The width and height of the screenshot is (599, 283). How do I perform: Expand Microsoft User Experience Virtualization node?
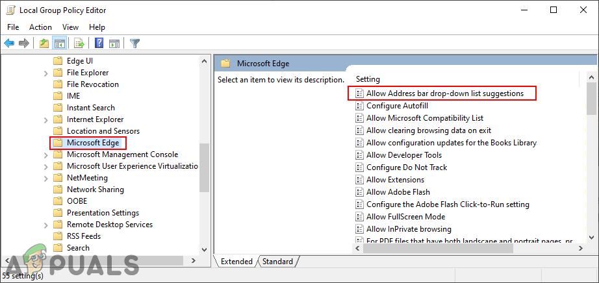click(x=46, y=167)
